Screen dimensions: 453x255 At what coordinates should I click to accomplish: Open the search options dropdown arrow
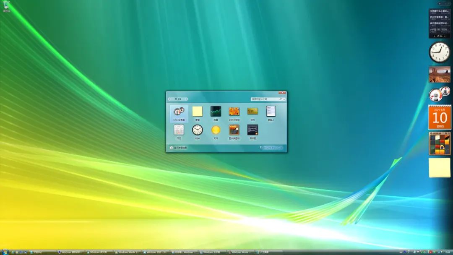(284, 99)
